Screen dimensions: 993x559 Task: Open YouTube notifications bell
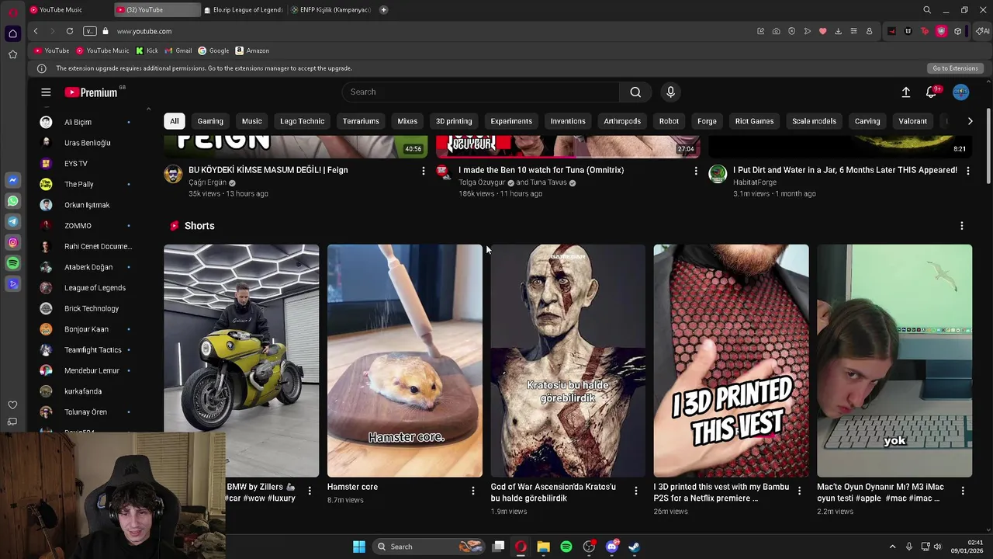click(x=931, y=92)
